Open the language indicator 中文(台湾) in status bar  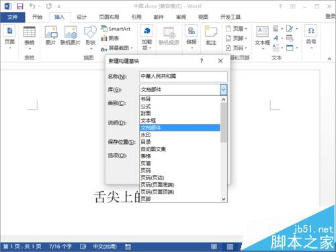coord(105,247)
